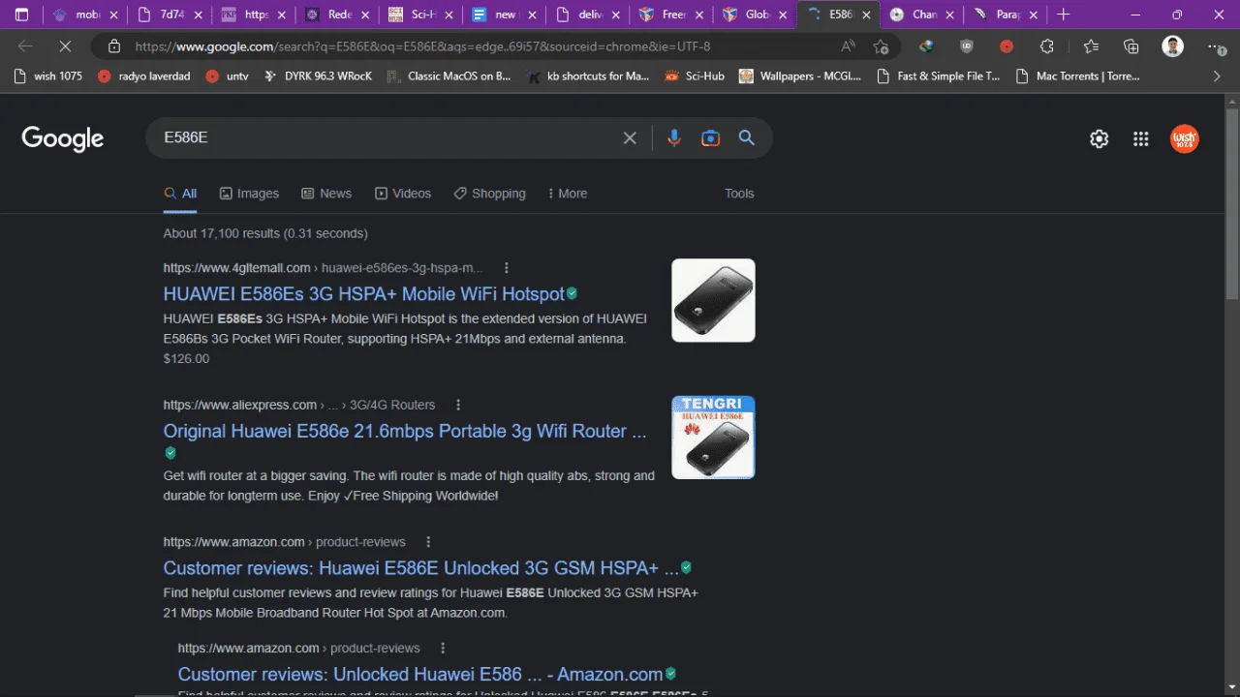Switch to Images results
Image resolution: width=1240 pixels, height=697 pixels.
click(249, 194)
